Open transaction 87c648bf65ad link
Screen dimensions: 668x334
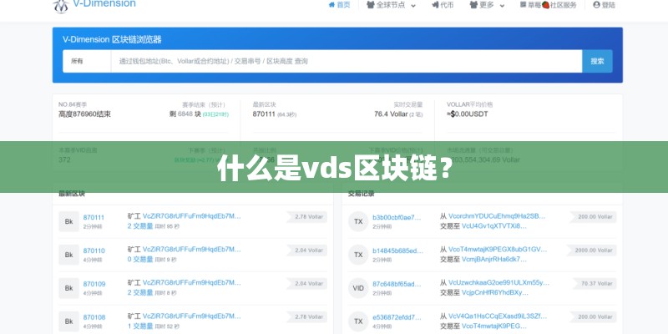tap(397, 284)
